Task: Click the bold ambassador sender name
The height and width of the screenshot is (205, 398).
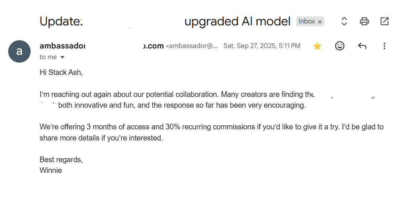Action: click(62, 46)
